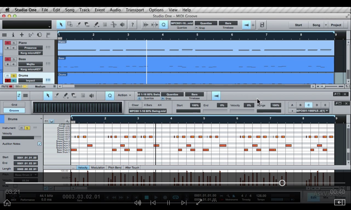This screenshot has width=351, height=210.
Task: Show automation with the automation icon
Action: 31,35
